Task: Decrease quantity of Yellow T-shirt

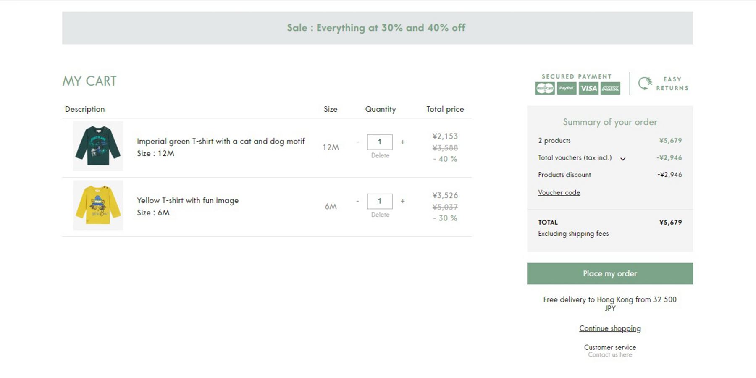Action: tap(357, 201)
